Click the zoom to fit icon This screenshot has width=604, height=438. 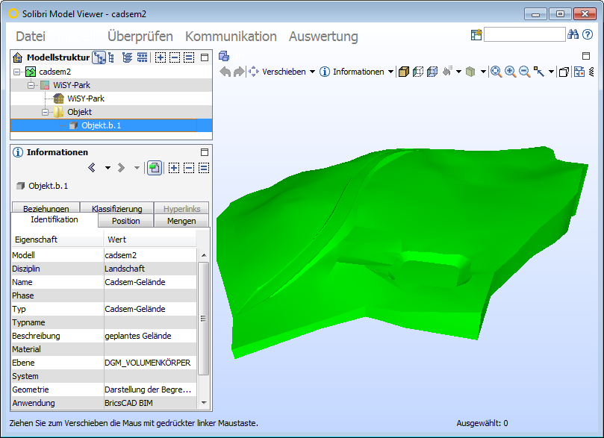click(496, 72)
